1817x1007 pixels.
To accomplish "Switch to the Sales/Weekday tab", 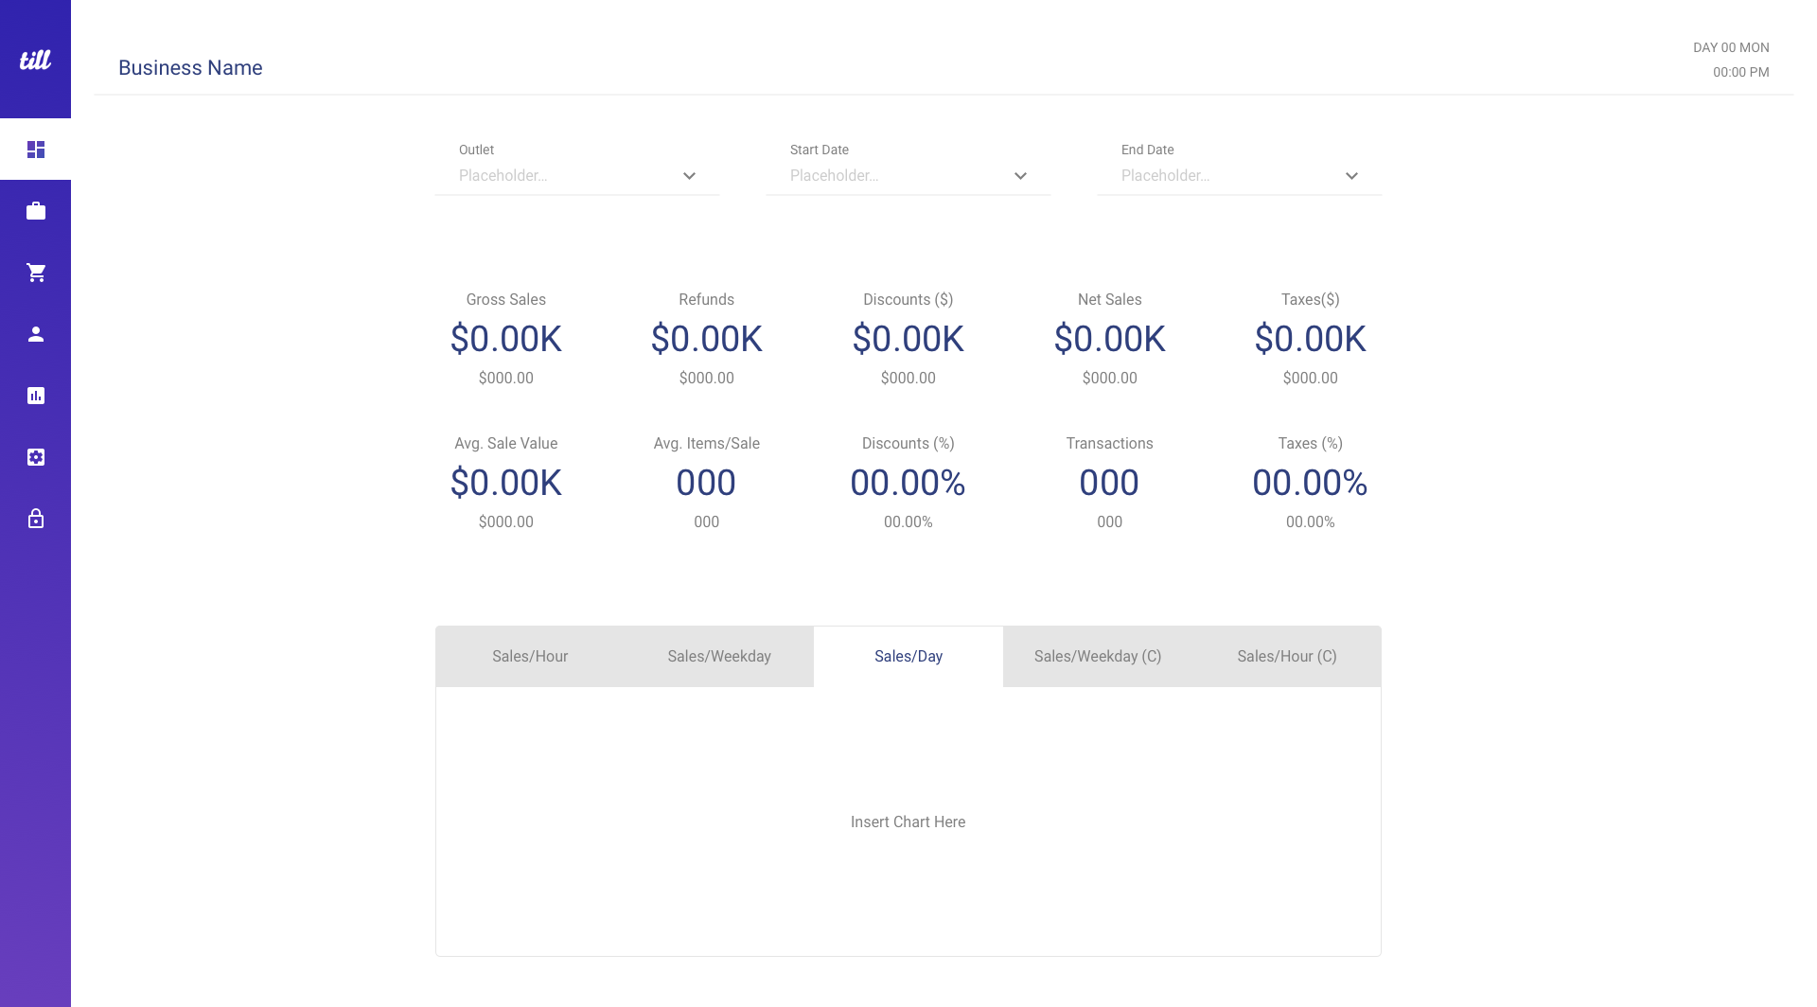I will 719,657.
